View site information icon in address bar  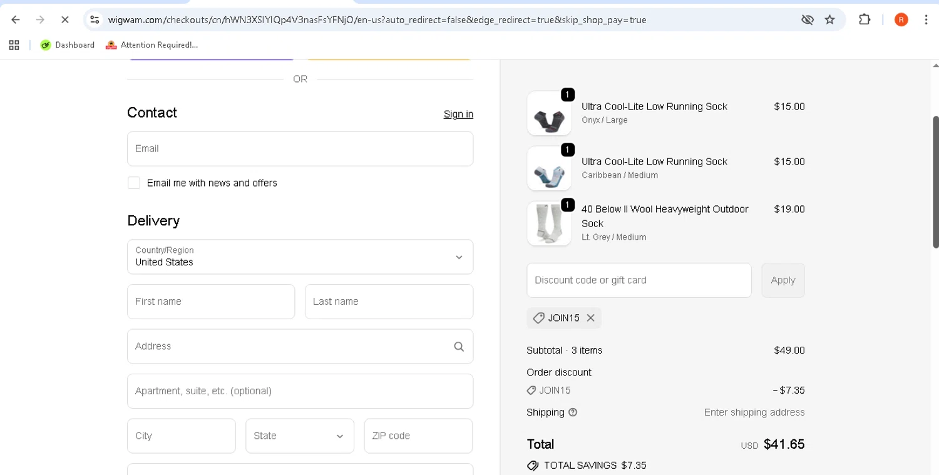click(x=95, y=19)
